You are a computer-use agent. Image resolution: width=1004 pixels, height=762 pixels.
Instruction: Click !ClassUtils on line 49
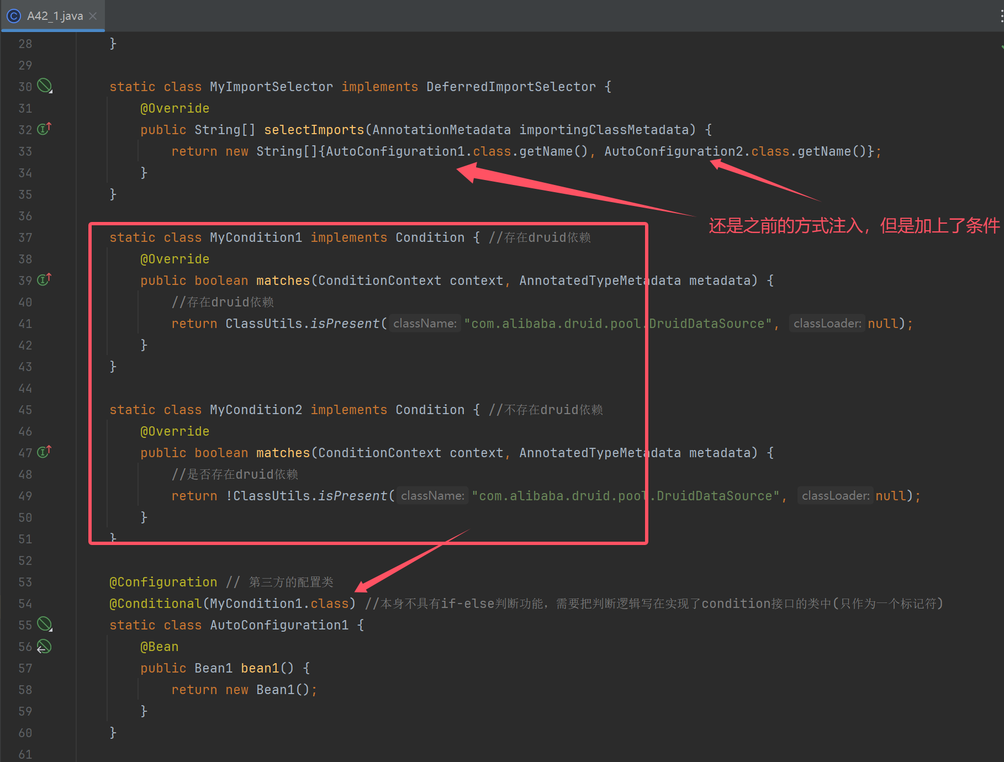tap(267, 496)
